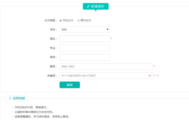Image resolution: width=189 pixels, height=120 pixels.
Task: Click the tip line 云端时时备份确保论文安全无忧
Action: pos(34,112)
